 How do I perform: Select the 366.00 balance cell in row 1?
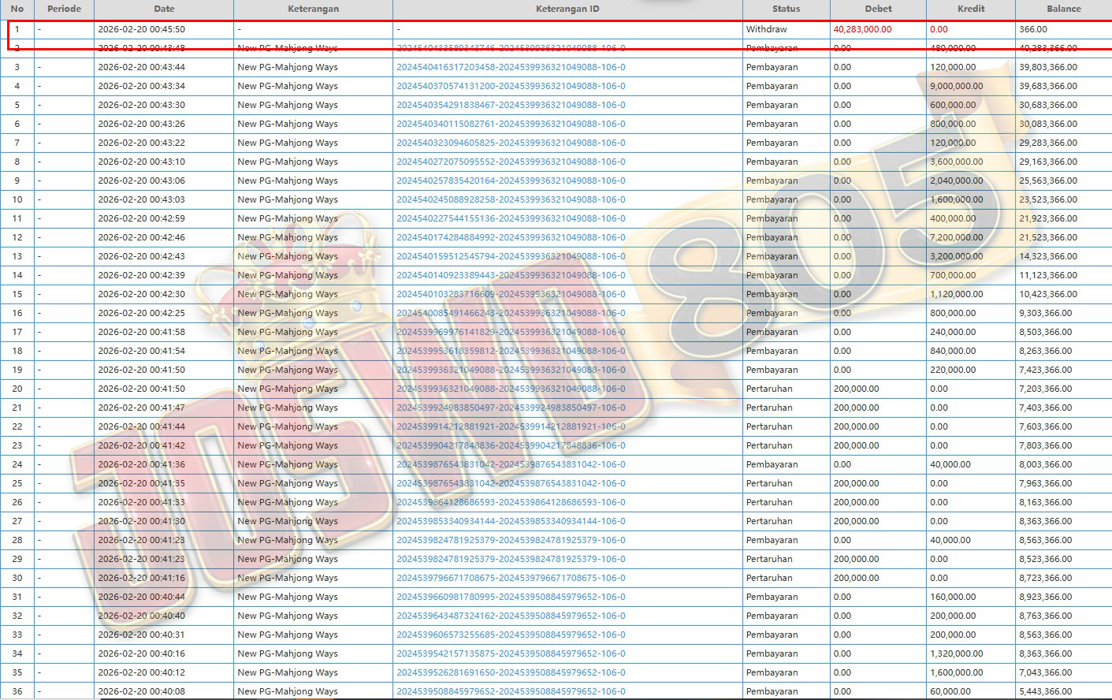coord(1033,29)
